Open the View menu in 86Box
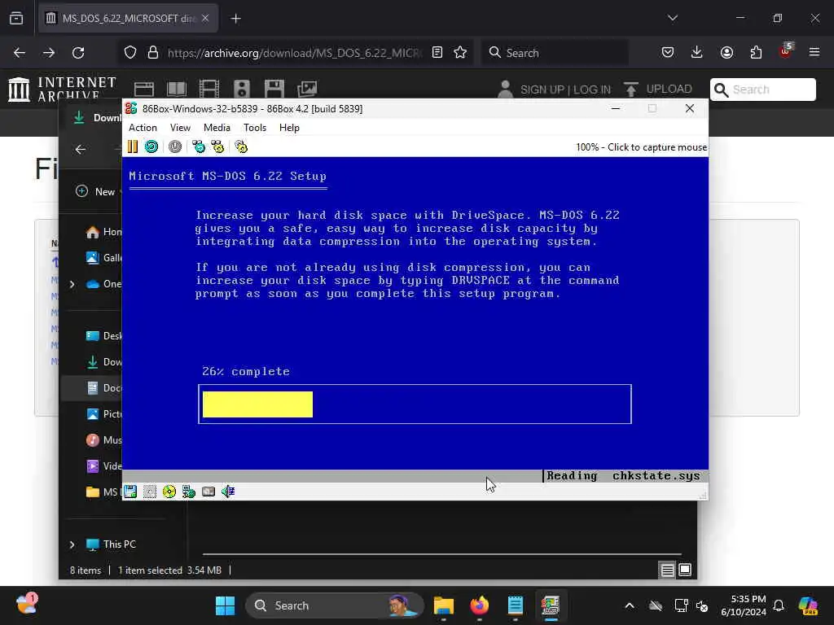 [180, 128]
